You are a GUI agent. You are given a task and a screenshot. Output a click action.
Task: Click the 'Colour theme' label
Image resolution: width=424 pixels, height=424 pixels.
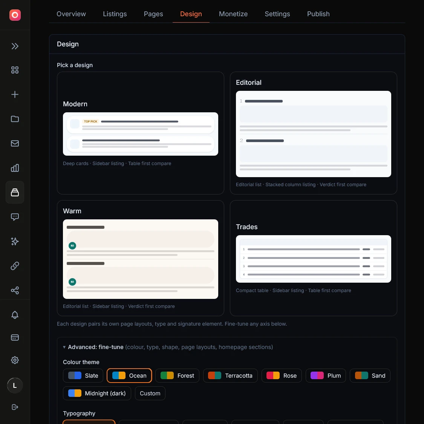point(81,362)
